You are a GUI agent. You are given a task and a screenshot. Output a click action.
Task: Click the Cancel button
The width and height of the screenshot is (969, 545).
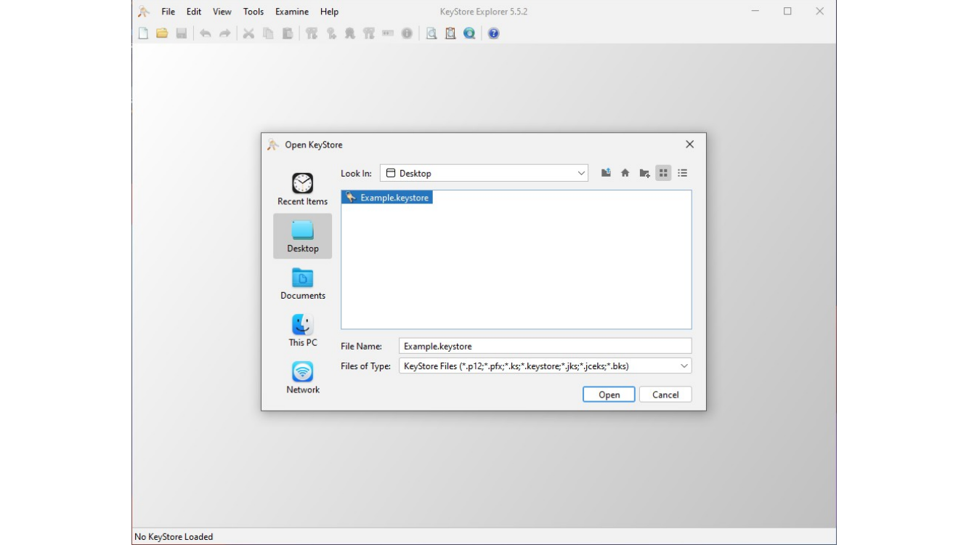665,395
